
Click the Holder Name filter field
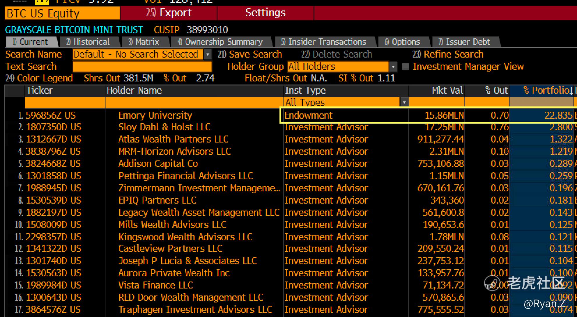(x=194, y=103)
